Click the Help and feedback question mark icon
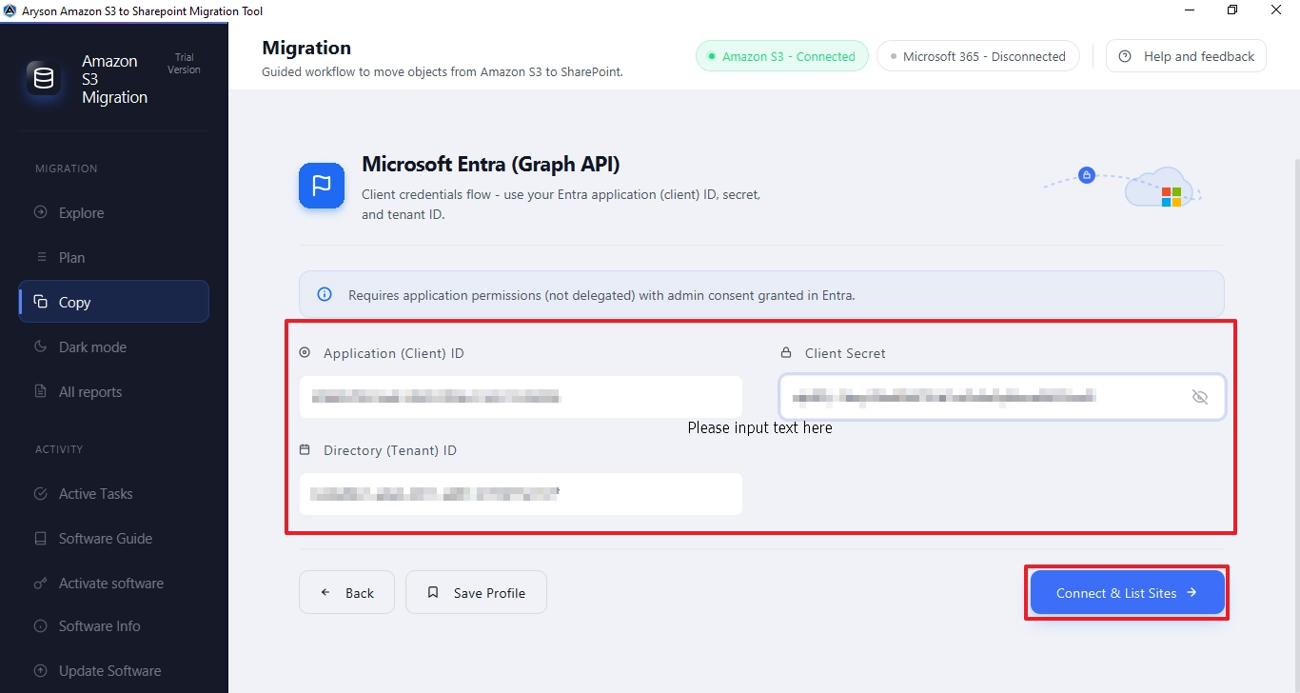Viewport: 1300px width, 693px height. tap(1125, 56)
